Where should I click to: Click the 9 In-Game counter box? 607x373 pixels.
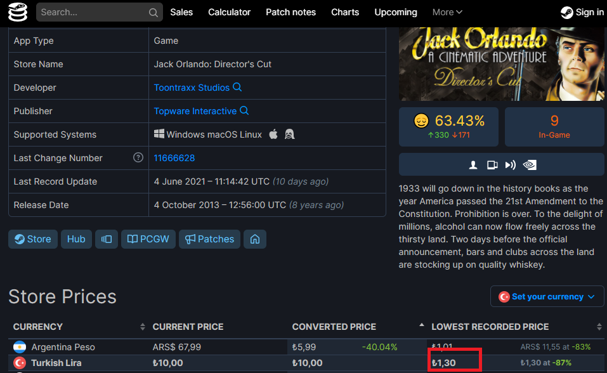(x=554, y=127)
